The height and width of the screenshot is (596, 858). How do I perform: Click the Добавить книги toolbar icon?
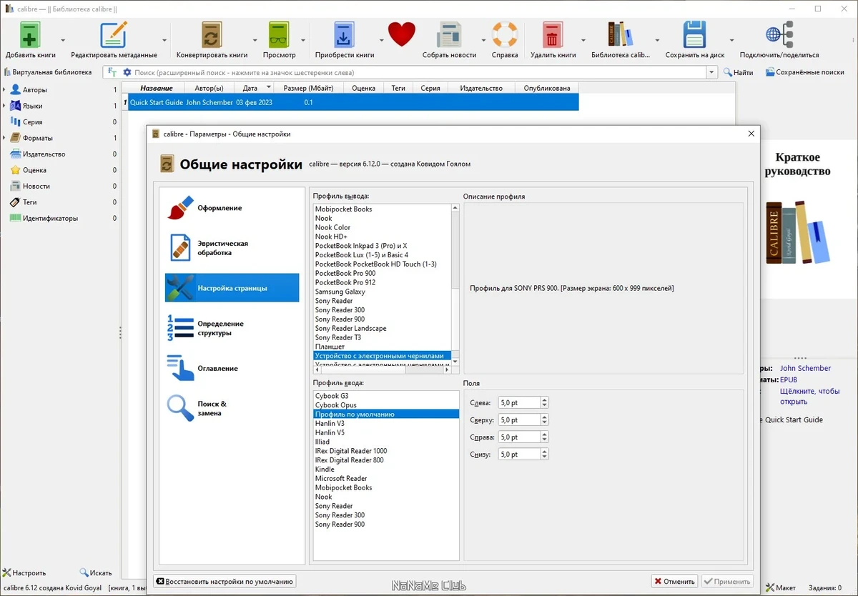pyautogui.click(x=30, y=34)
